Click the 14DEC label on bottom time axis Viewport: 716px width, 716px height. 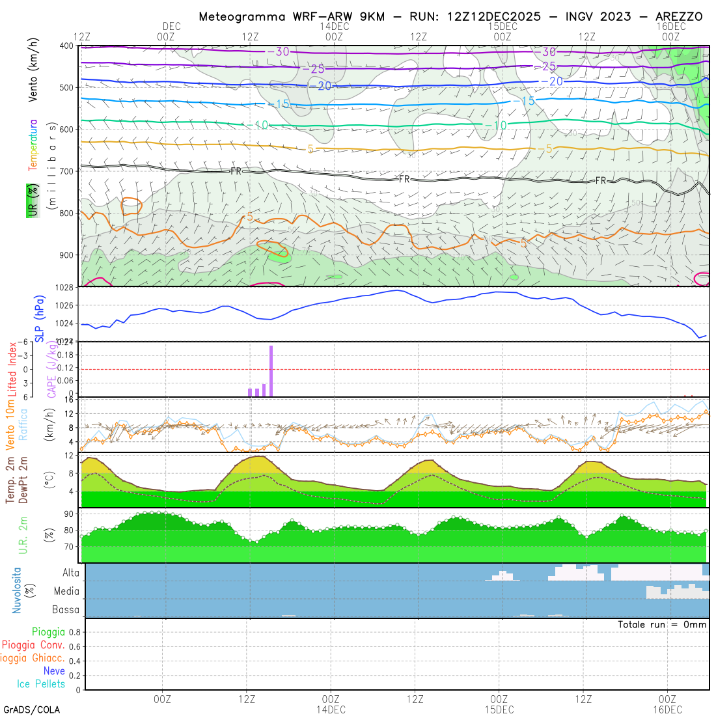(331, 709)
